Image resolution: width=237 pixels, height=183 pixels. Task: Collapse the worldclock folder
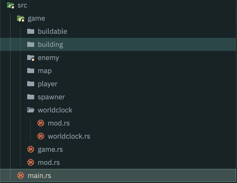[55, 110]
